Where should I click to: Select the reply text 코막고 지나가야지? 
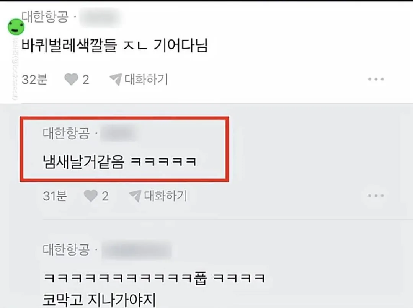click(99, 300)
